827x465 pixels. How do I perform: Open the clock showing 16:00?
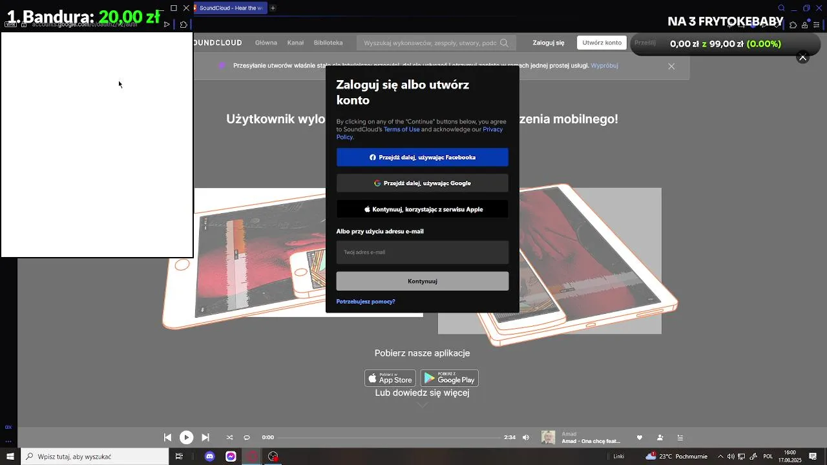790,457
